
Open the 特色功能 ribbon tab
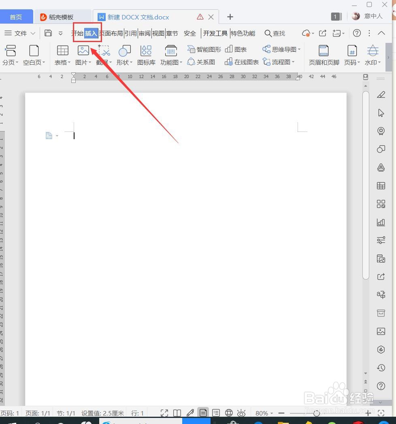point(243,33)
